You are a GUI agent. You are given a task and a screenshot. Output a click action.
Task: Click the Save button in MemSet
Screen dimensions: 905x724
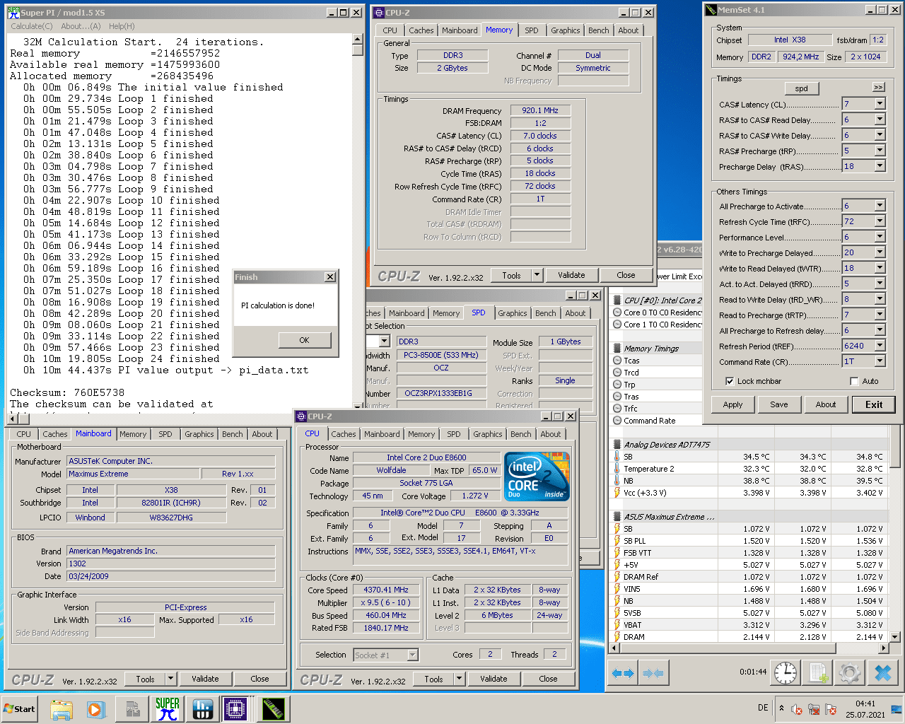[x=779, y=404]
